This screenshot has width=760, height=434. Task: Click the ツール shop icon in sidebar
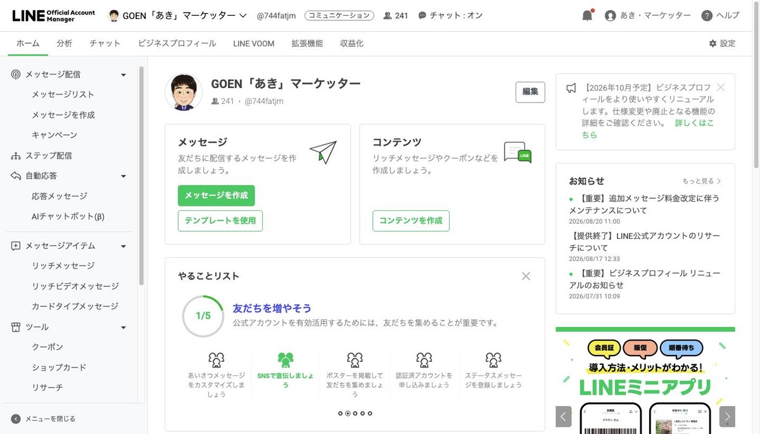[16, 327]
